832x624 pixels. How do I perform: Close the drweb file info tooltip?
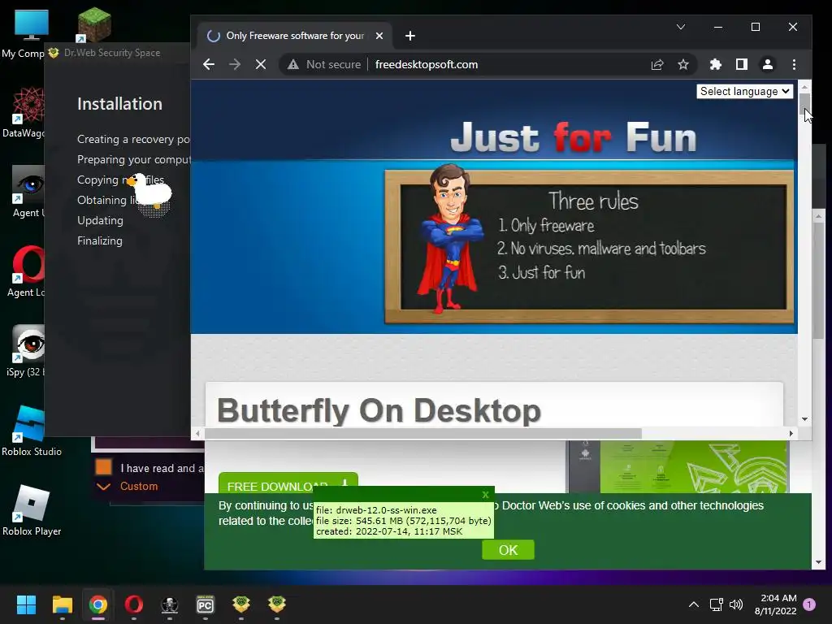pyautogui.click(x=485, y=495)
